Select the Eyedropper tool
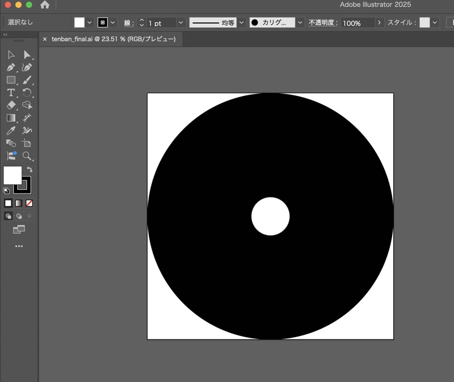 pos(11,131)
